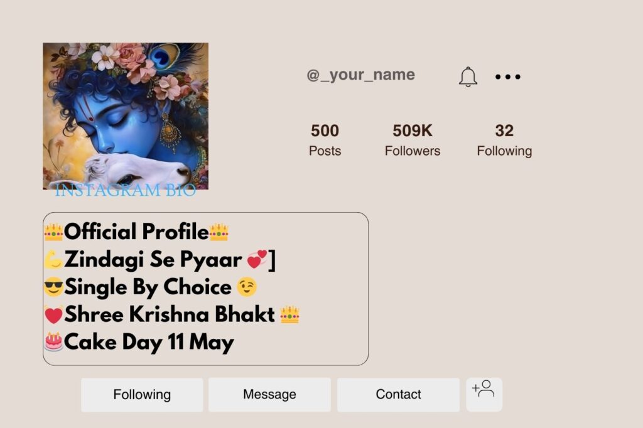
Task: Click the INSTAGRAM BIO label text
Action: 124,191
